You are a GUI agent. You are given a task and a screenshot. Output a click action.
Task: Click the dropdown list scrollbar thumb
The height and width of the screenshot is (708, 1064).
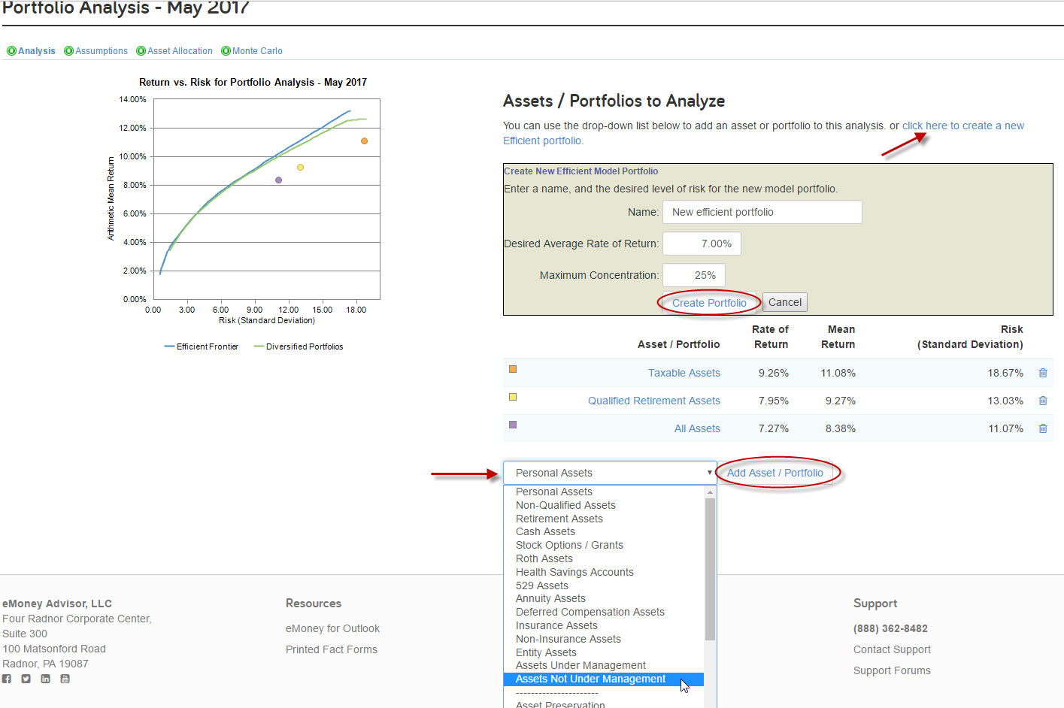710,569
